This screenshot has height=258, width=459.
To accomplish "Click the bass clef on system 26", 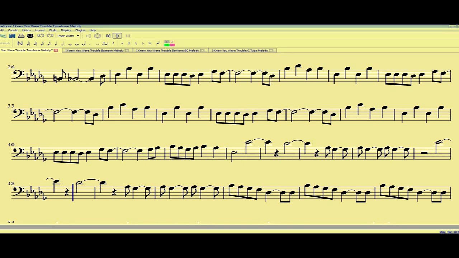I will (18, 75).
